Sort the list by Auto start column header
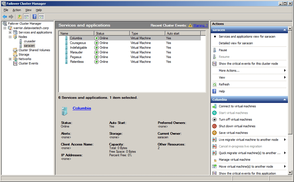Image resolution: width=294 pixels, height=182 pixels. (x=183, y=33)
